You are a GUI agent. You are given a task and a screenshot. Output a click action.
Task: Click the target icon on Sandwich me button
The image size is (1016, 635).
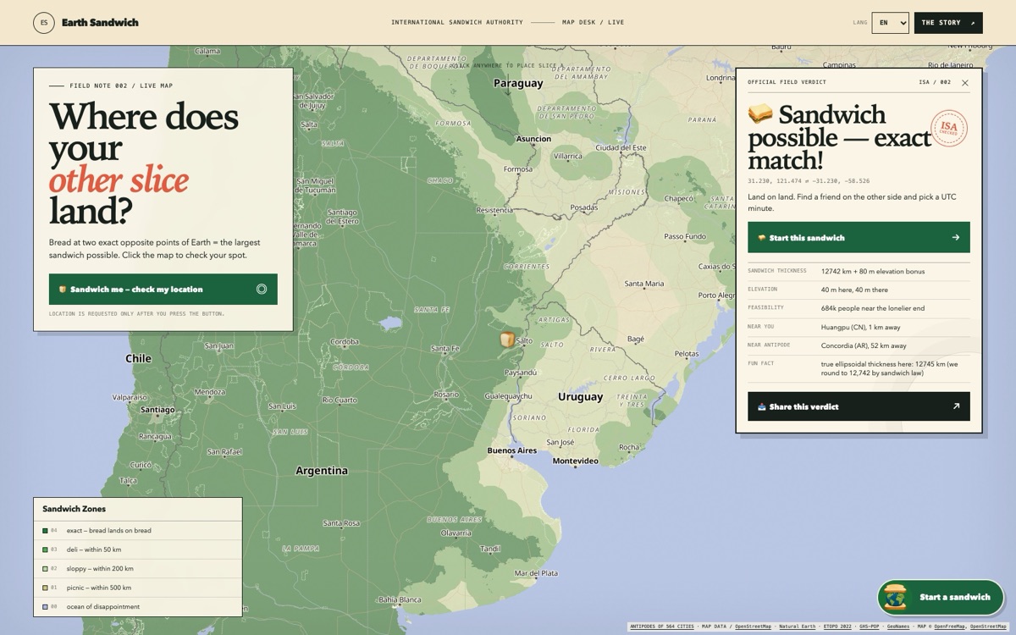click(262, 290)
